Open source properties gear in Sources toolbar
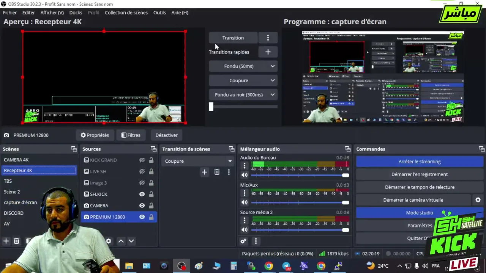The height and width of the screenshot is (273, 486). coord(109,241)
